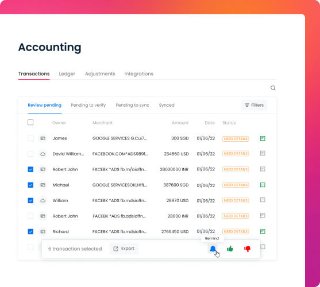Open receipt icon in William row
Screen dimensions: 320x287
(263, 200)
